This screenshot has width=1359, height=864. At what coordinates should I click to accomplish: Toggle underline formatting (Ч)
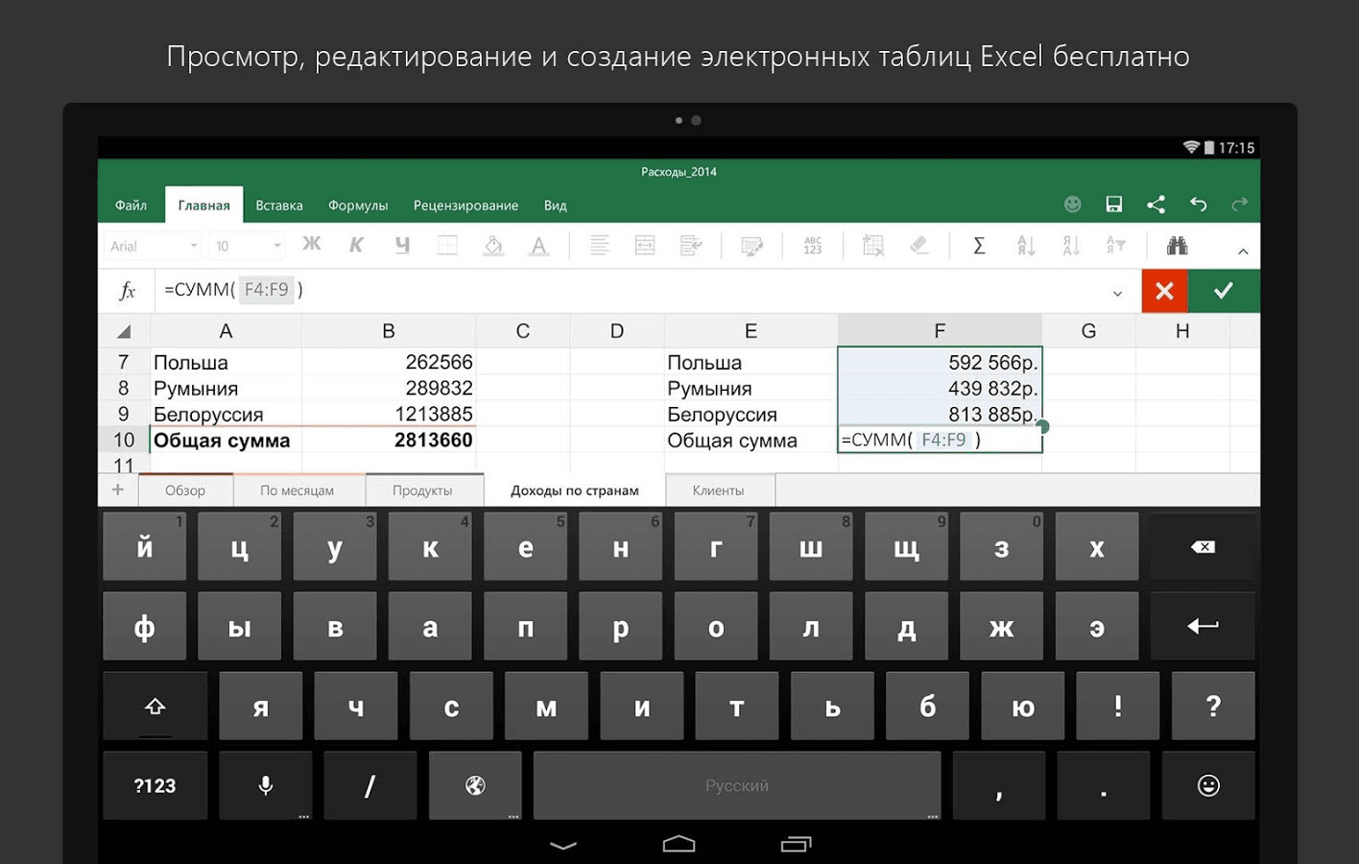402,245
